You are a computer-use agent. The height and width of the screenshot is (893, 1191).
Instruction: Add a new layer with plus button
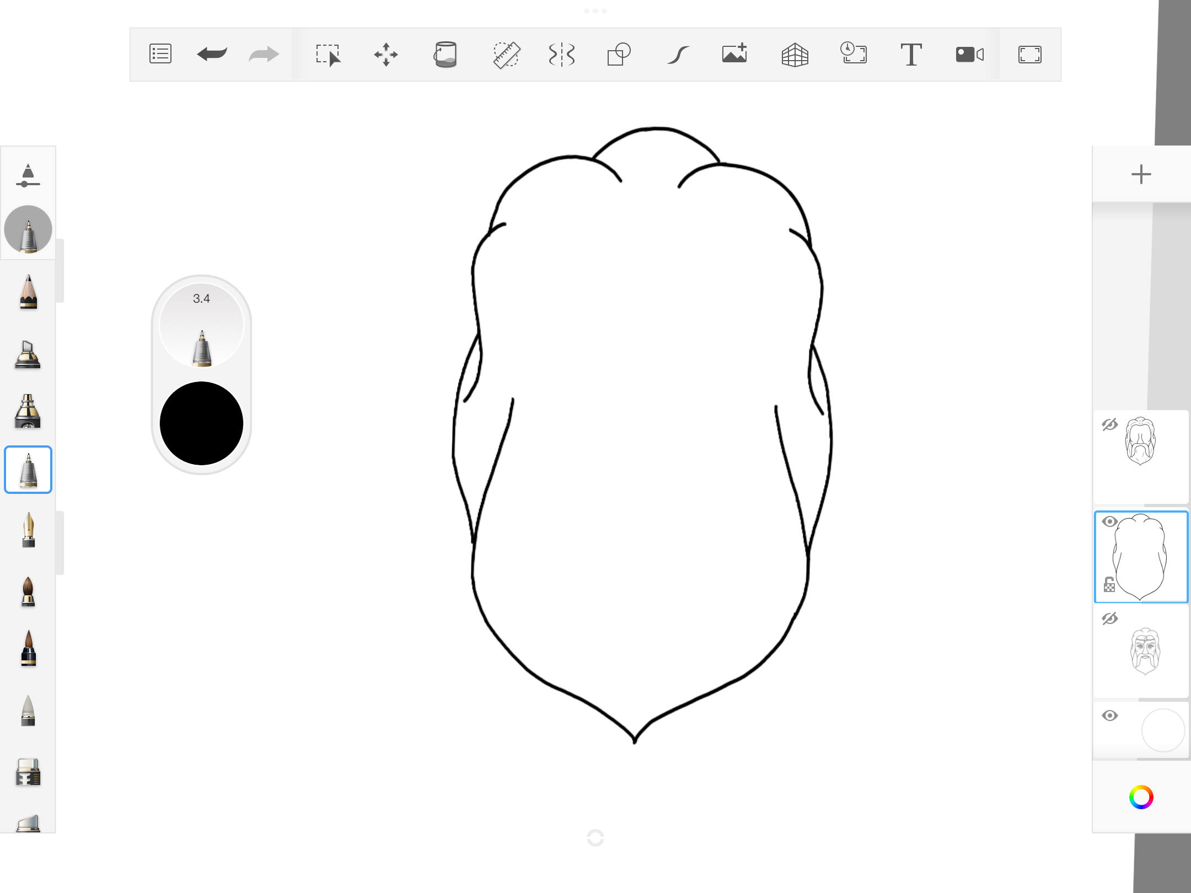[1141, 174]
